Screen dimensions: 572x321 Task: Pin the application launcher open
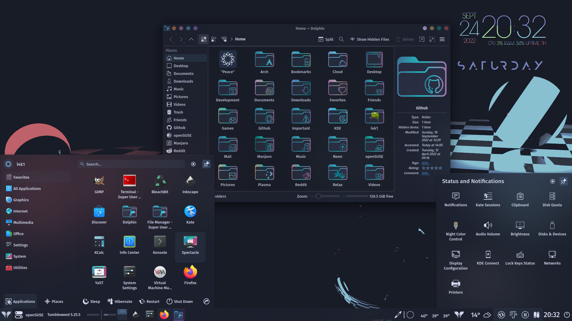[206, 164]
